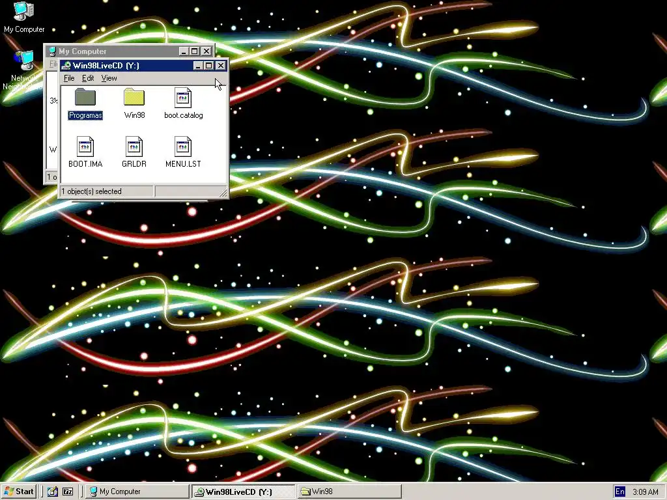Click the Win98LiveCD window title bar icon
The width and height of the screenshot is (667, 500).
click(66, 66)
